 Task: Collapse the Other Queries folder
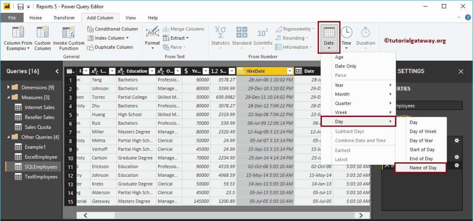click(8, 137)
